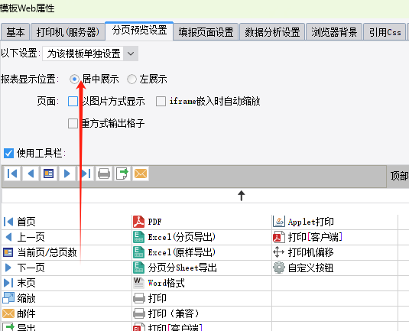Enable 以图片方式显示 checkbox
Image resolution: width=409 pixels, height=331 pixels.
[73, 101]
